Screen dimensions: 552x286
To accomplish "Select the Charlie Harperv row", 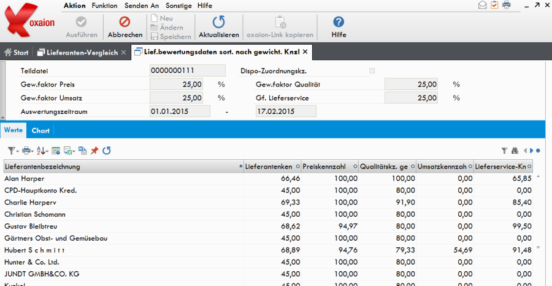I will 268,202.
